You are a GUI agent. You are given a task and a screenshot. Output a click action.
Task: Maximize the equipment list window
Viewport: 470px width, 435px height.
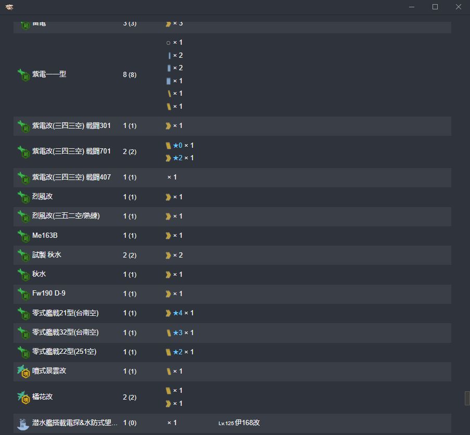click(435, 7)
